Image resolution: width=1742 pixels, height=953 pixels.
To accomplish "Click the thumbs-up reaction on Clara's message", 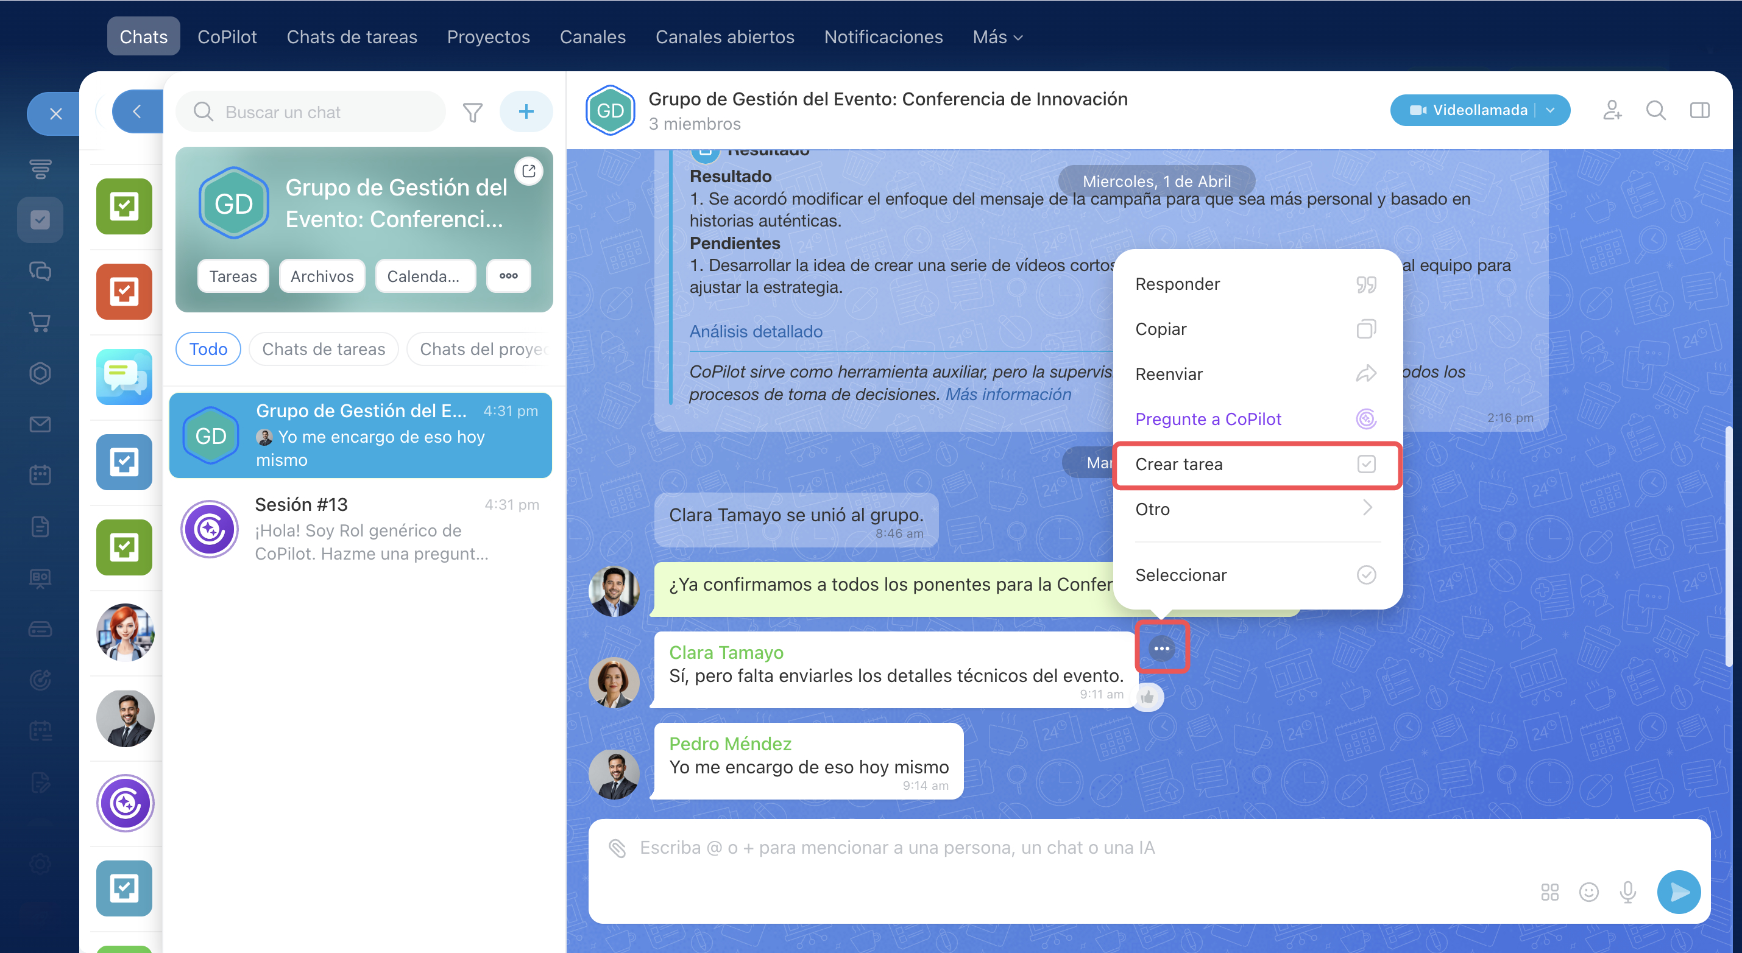I will point(1147,697).
